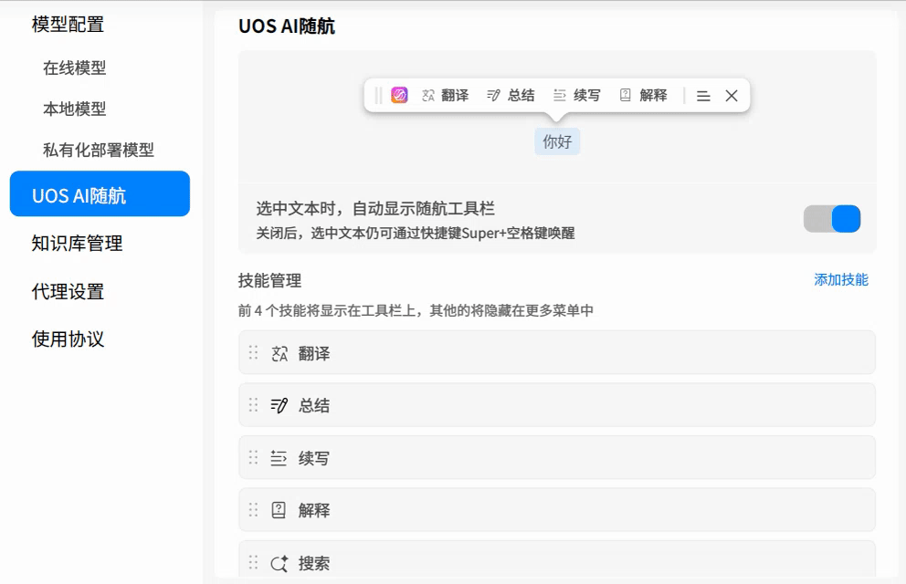Viewport: 906px width, 584px height.
Task: Click the 总结 summarize icon in preview toolbar
Action: [493, 95]
